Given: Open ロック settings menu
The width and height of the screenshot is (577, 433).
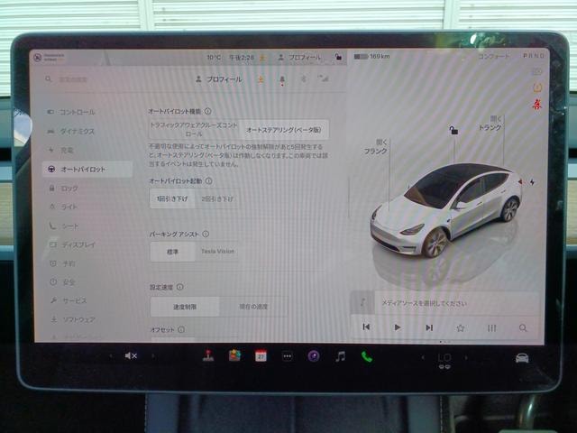Looking at the screenshot, I should point(87,189).
